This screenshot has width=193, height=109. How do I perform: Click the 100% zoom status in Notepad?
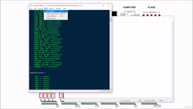tap(140, 101)
